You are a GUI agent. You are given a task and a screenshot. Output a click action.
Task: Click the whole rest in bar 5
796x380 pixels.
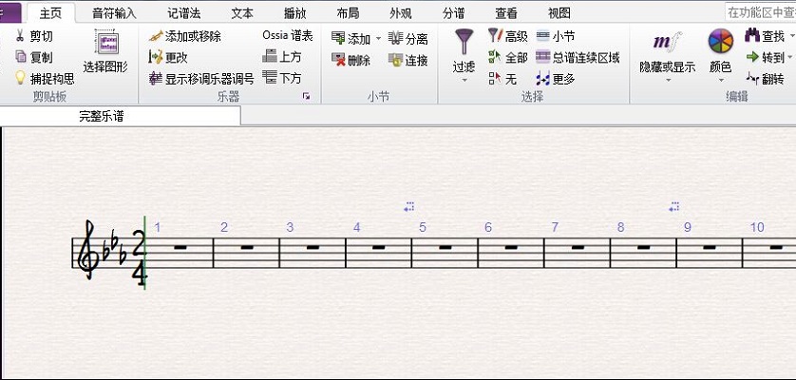(445, 247)
